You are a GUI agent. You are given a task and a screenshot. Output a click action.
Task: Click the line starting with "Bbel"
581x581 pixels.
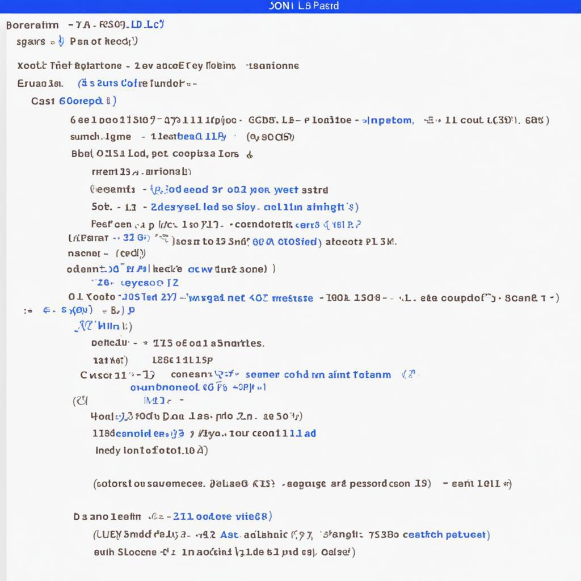click(x=162, y=154)
